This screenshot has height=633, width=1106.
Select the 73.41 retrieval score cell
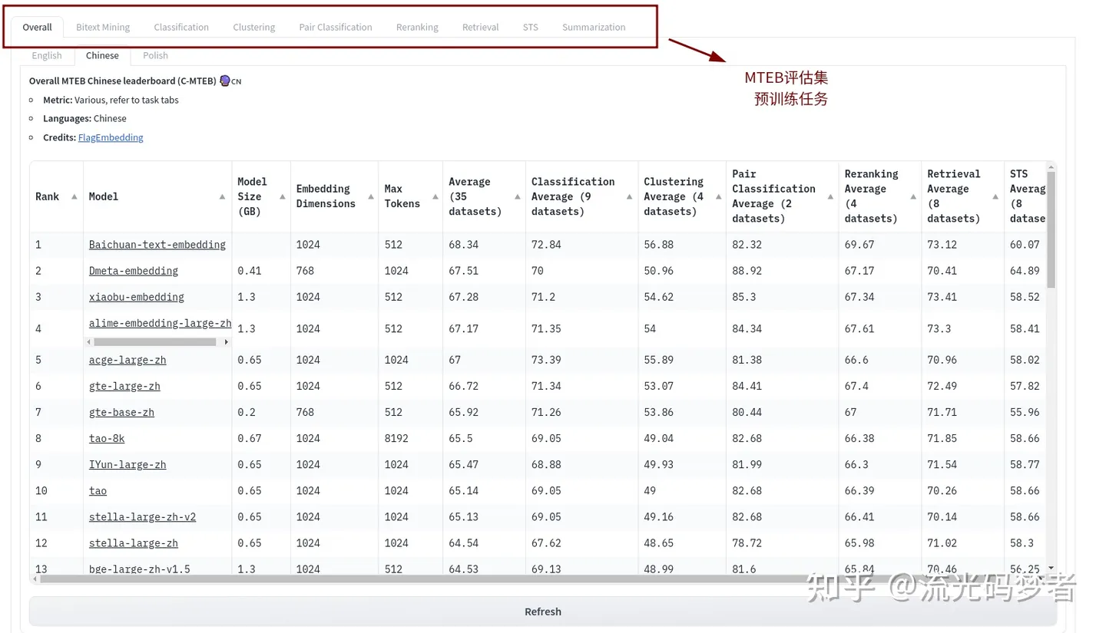pos(962,297)
